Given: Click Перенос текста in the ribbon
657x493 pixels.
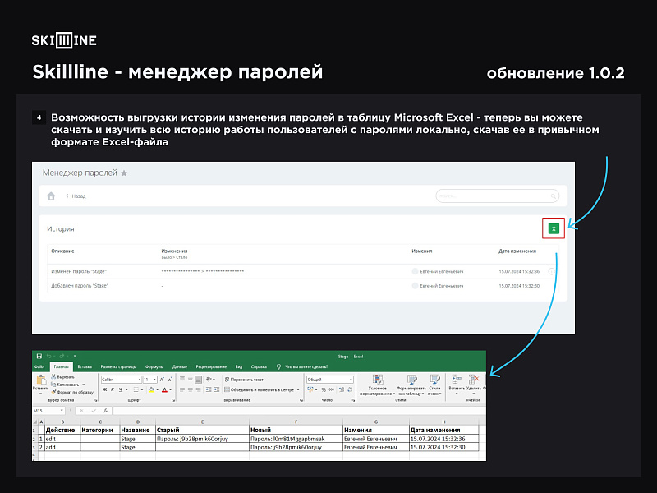Looking at the screenshot, I should pos(245,378).
